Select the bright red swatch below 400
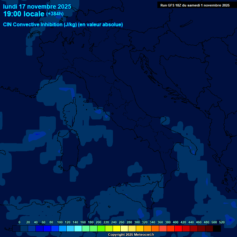Viewport: 237px width, 237px height. pos(178,228)
